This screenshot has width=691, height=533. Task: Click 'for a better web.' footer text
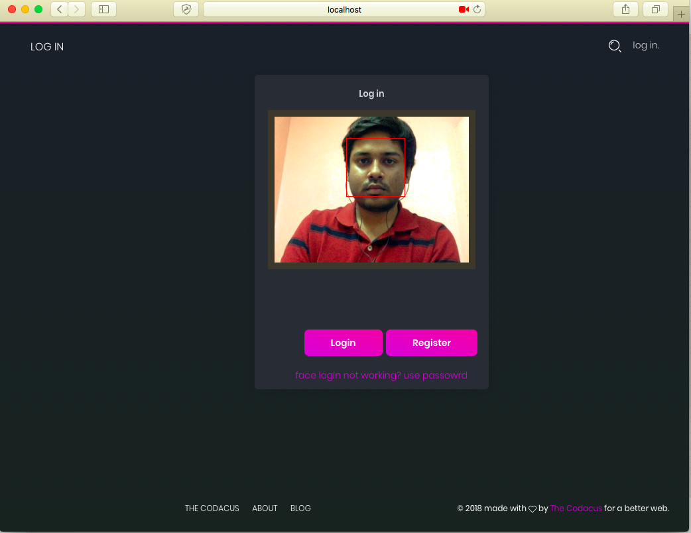pyautogui.click(x=637, y=508)
